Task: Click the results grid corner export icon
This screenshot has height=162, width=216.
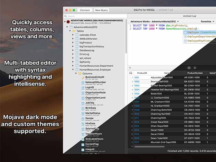Action: coord(131,73)
